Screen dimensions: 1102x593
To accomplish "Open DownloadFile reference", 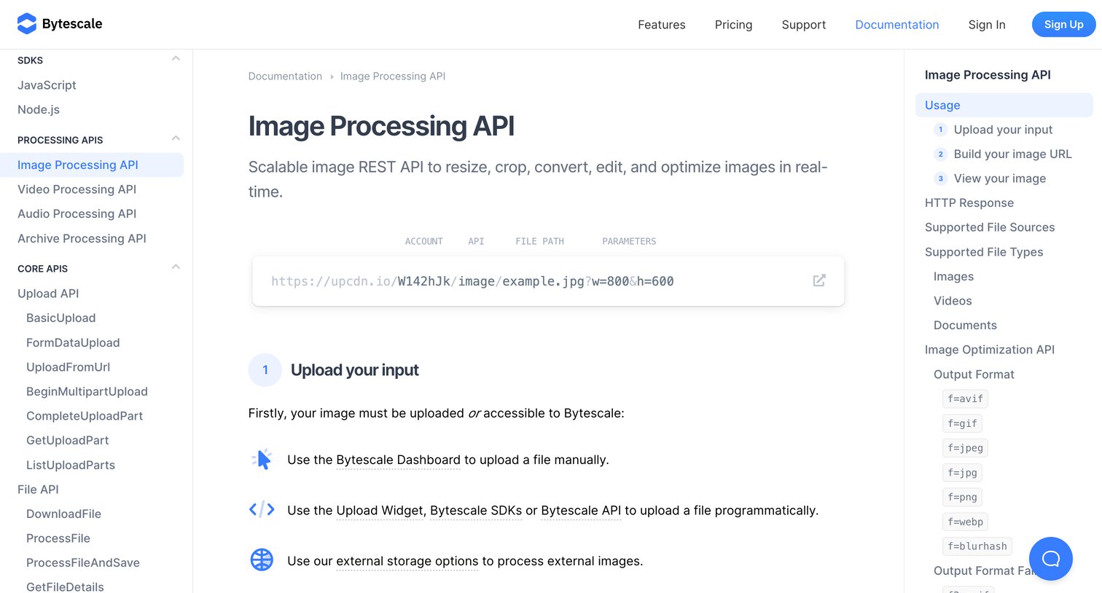I will (63, 514).
